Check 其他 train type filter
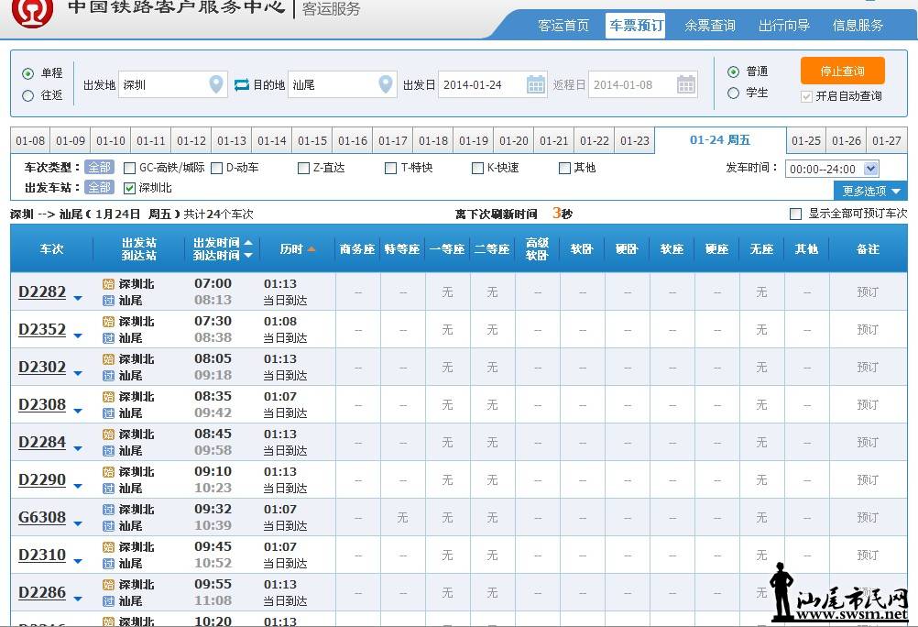This screenshot has width=918, height=627. tap(564, 168)
